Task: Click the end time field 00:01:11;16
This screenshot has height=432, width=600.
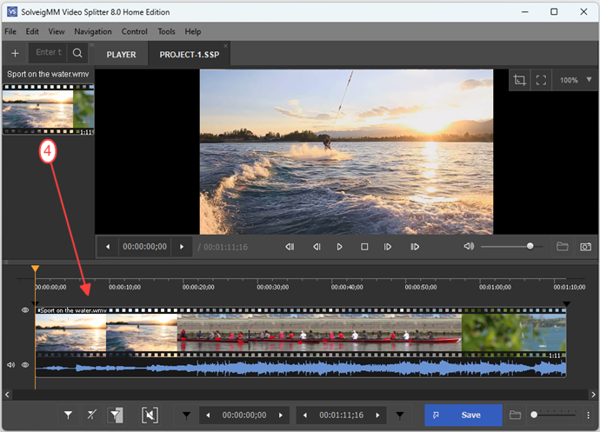Action: [342, 415]
